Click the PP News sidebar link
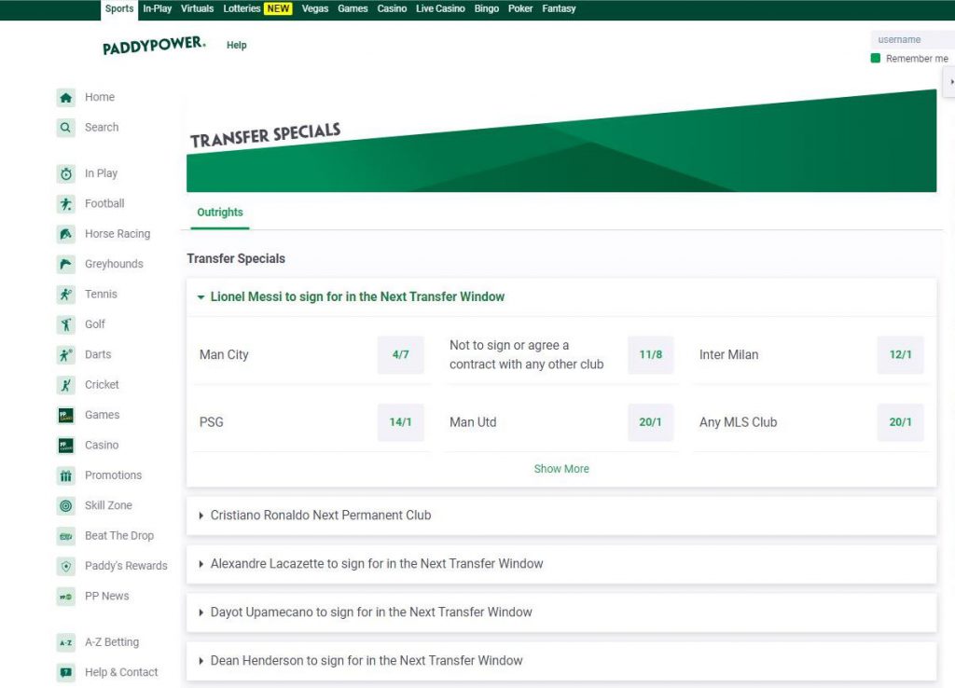 click(x=106, y=596)
